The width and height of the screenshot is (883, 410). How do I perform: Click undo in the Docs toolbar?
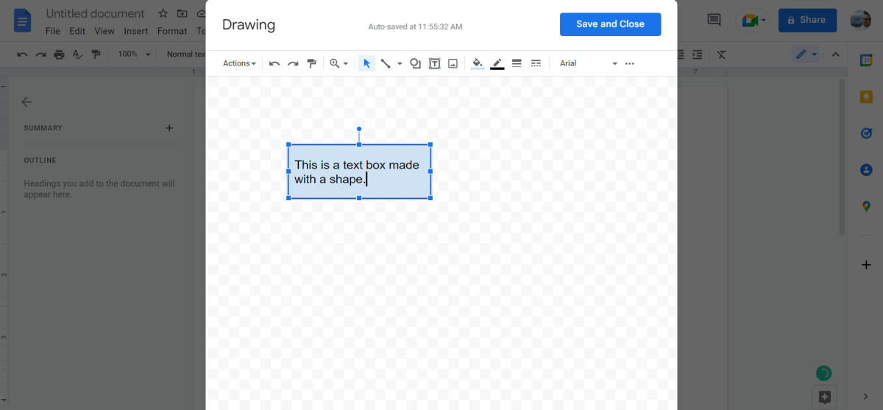[x=22, y=54]
